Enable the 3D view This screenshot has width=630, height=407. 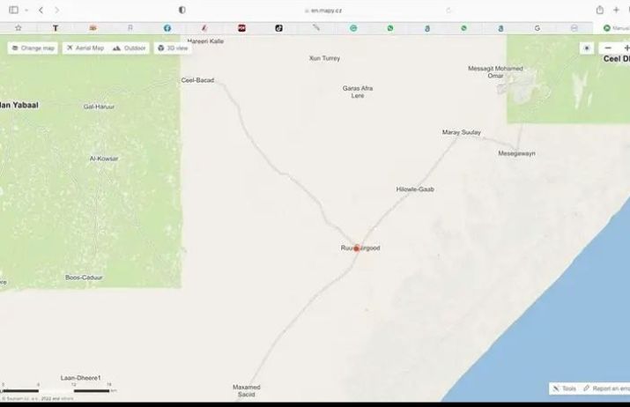[173, 48]
